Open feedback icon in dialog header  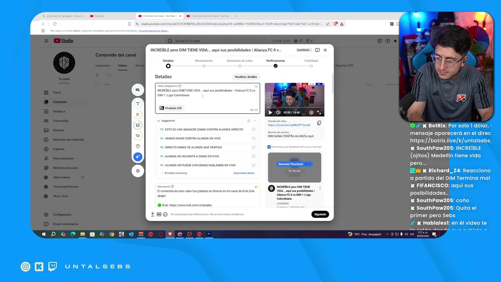[x=317, y=50]
